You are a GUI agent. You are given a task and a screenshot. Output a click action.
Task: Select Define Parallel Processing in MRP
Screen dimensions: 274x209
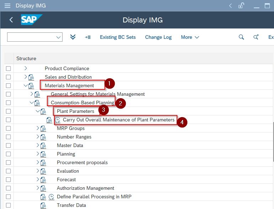(x=94, y=197)
